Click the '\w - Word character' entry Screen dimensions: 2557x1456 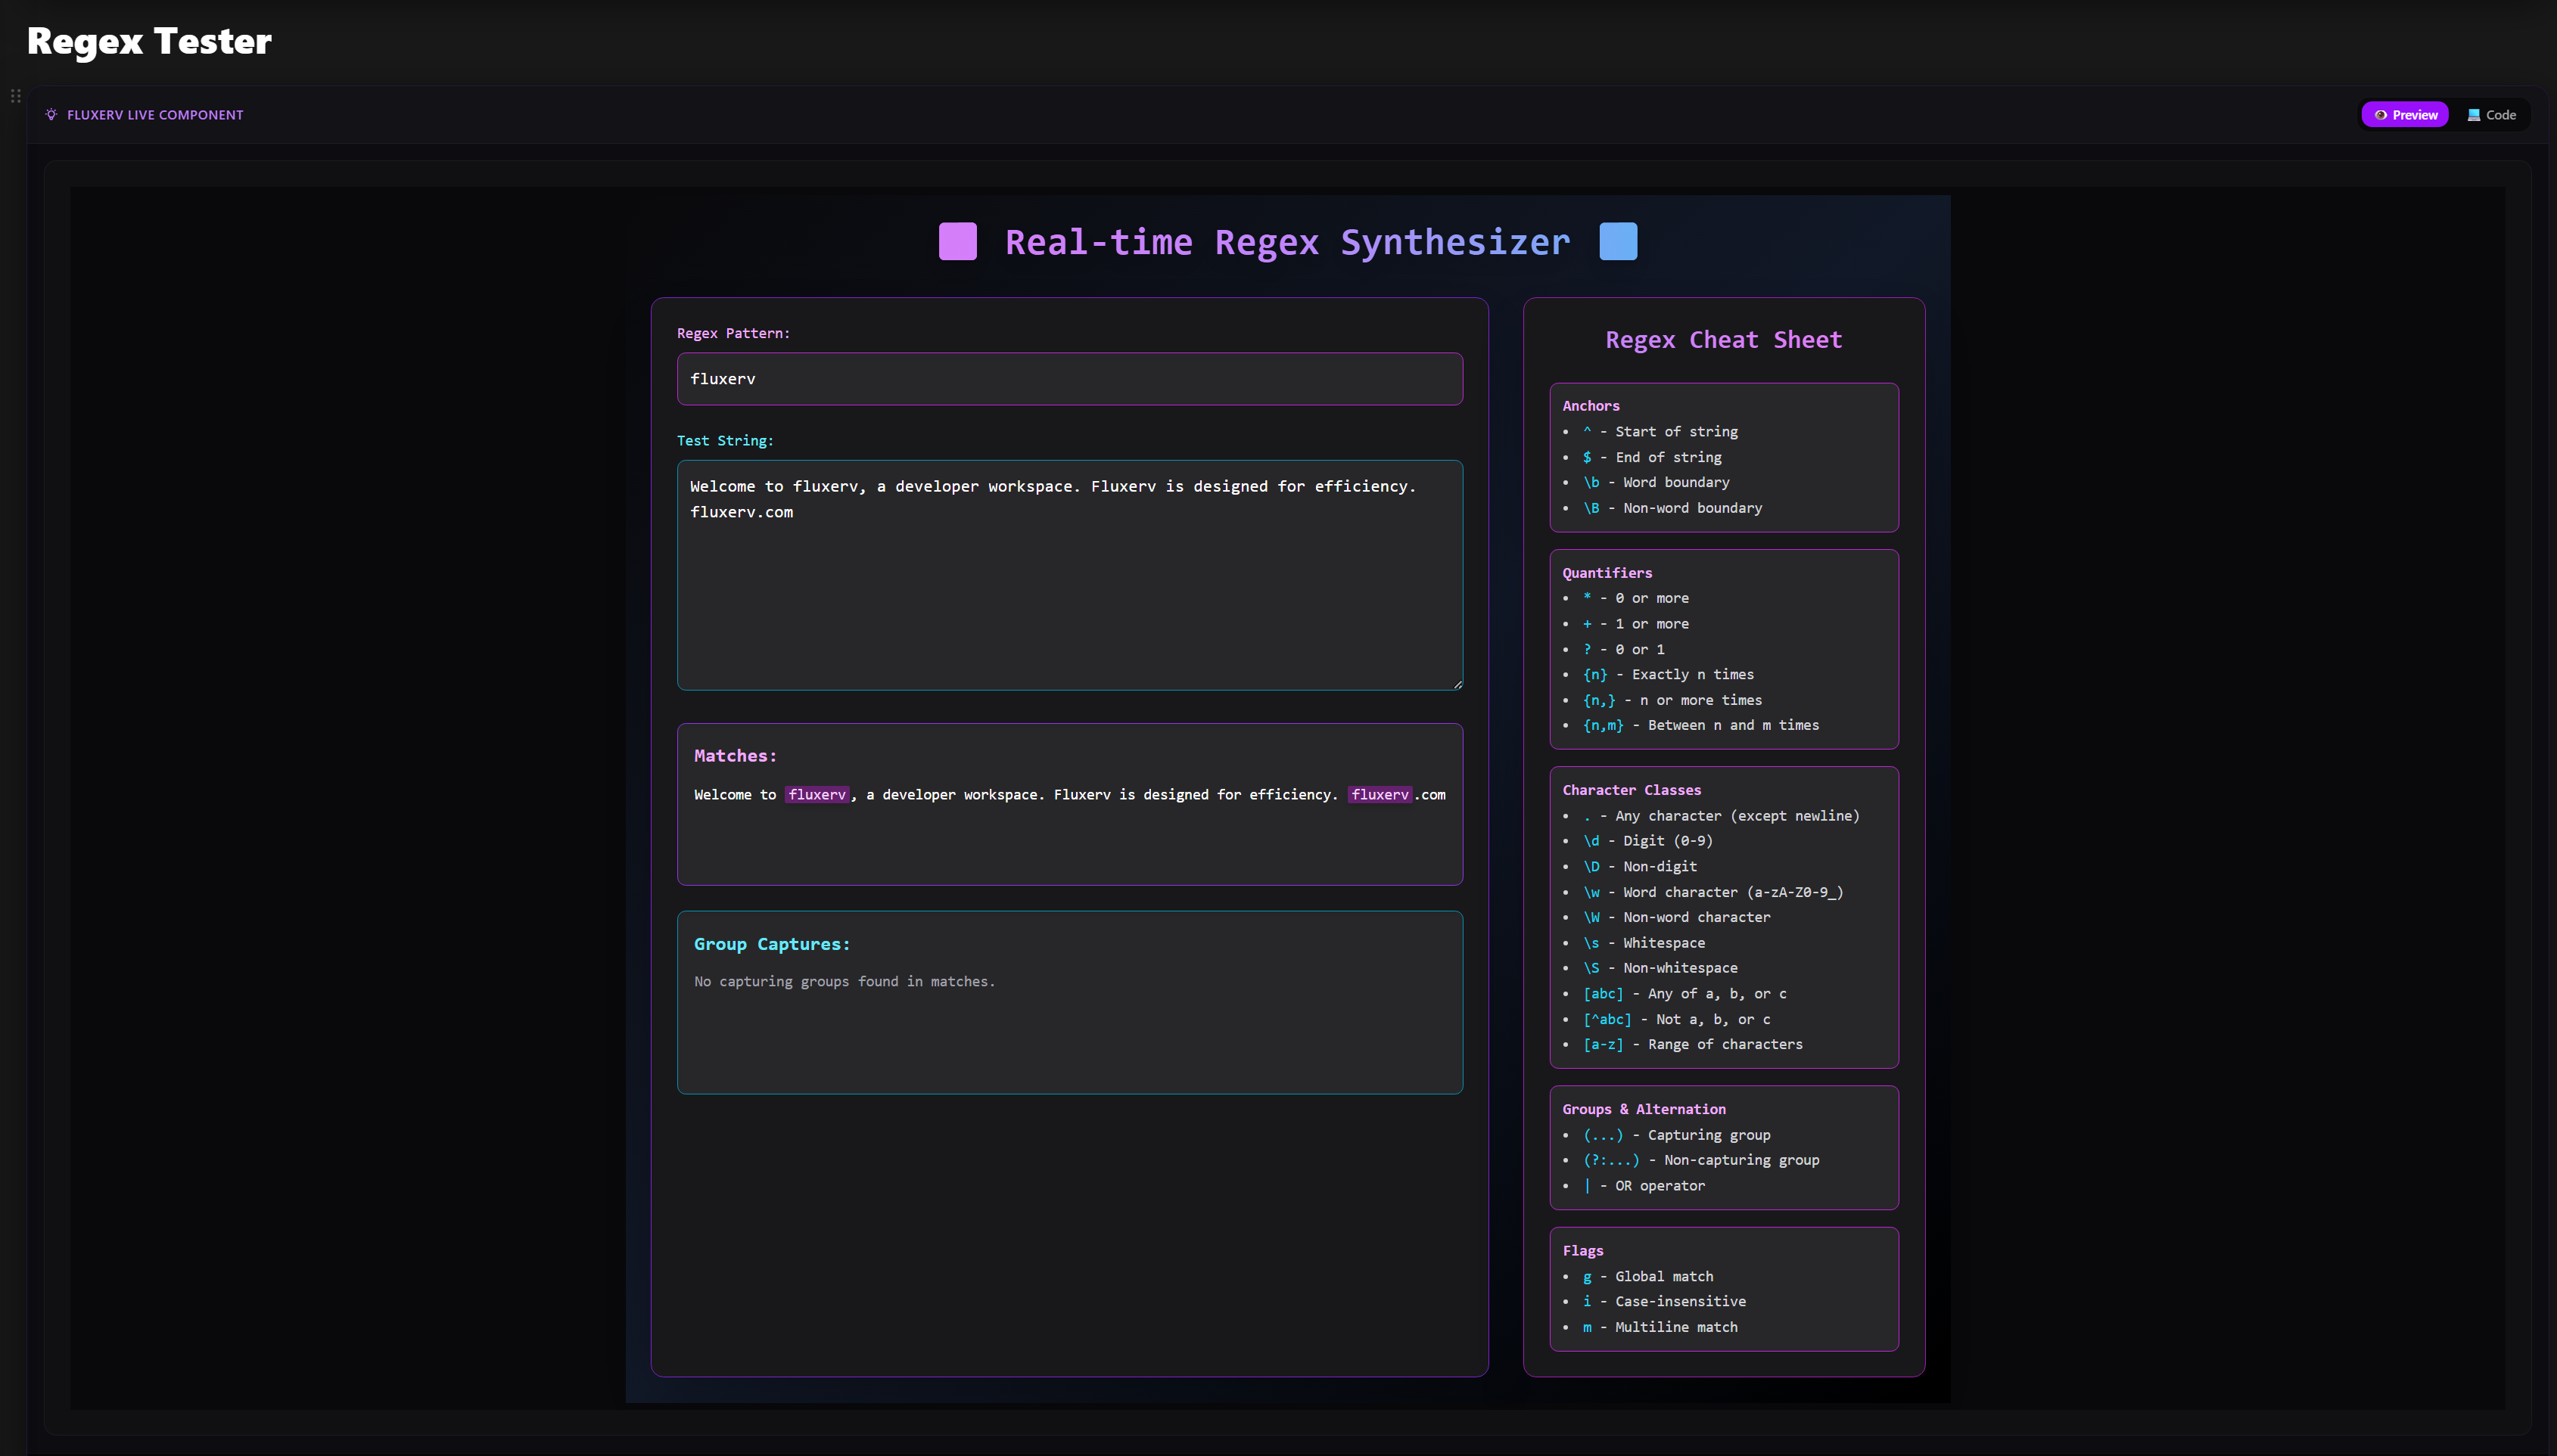click(x=1712, y=892)
